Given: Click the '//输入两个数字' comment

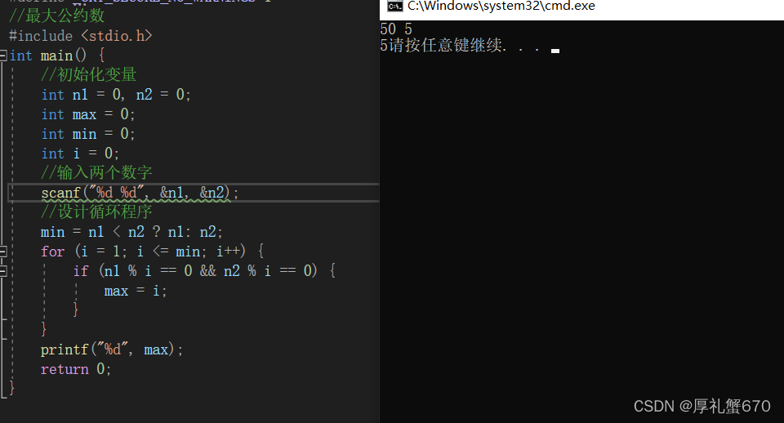Looking at the screenshot, I should point(96,172).
